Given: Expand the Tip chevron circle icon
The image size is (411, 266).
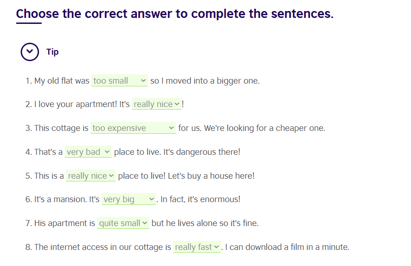Looking at the screenshot, I should (30, 51).
